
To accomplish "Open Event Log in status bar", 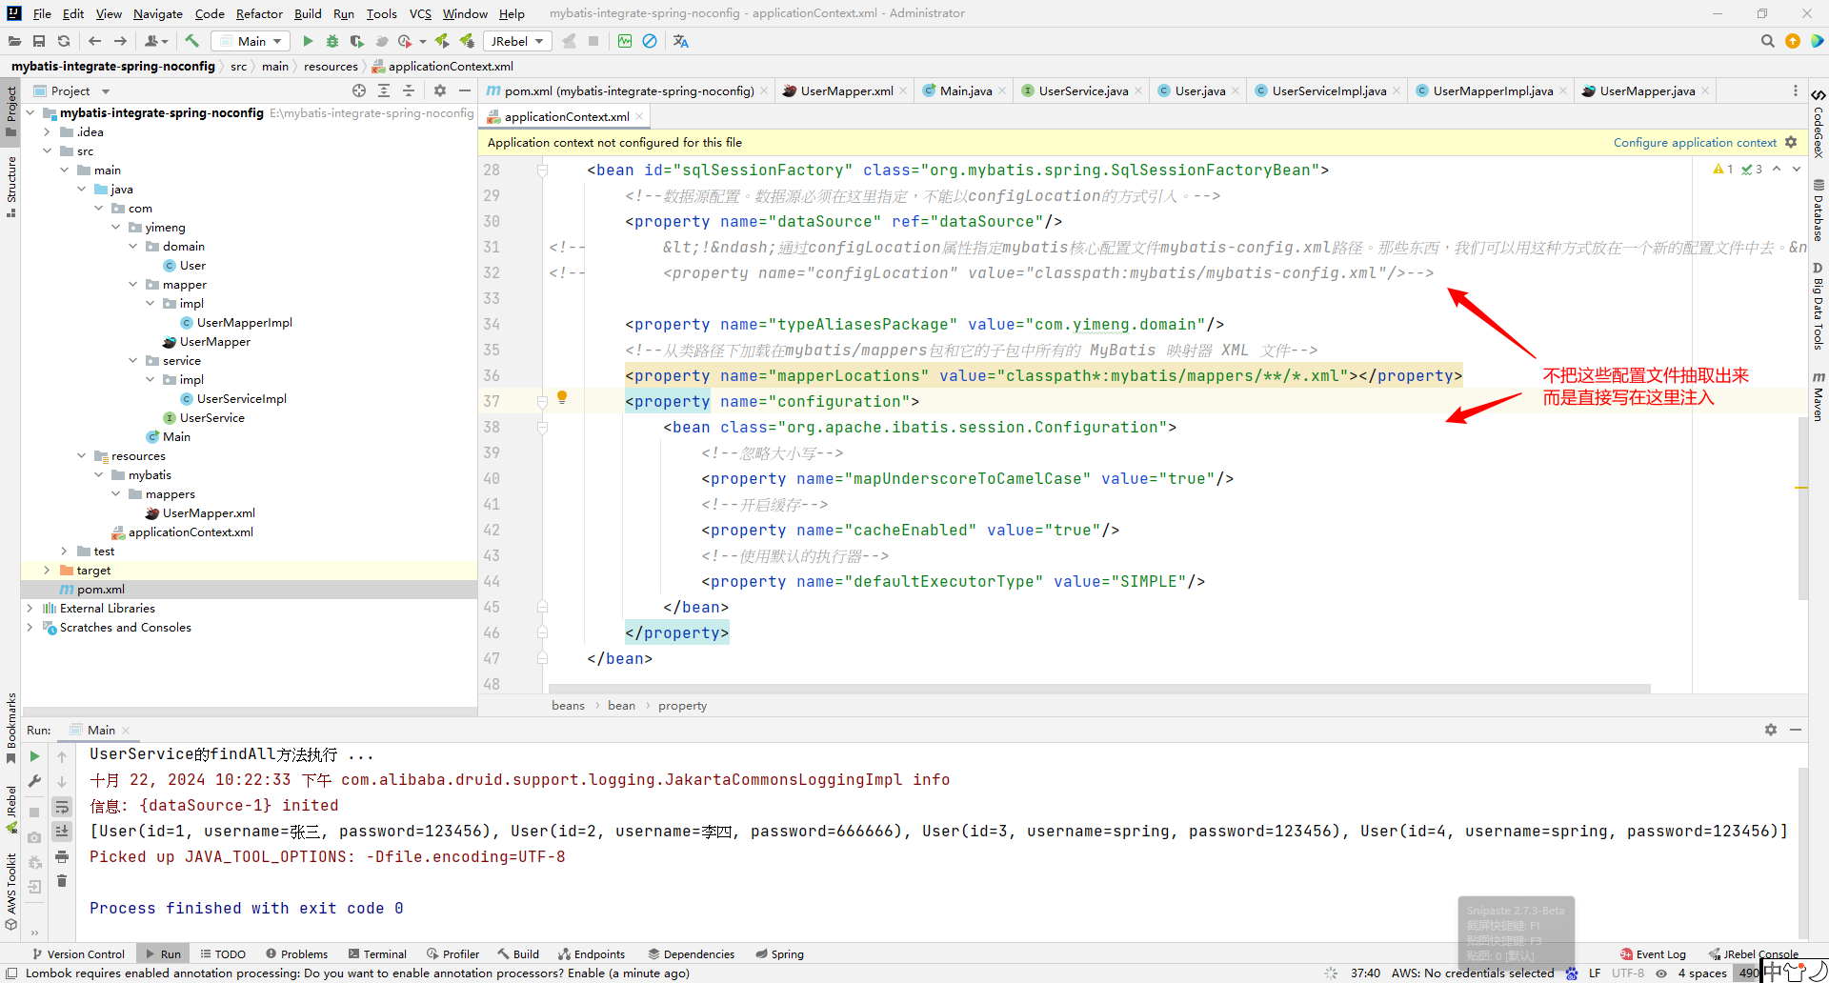I will pos(1653,953).
